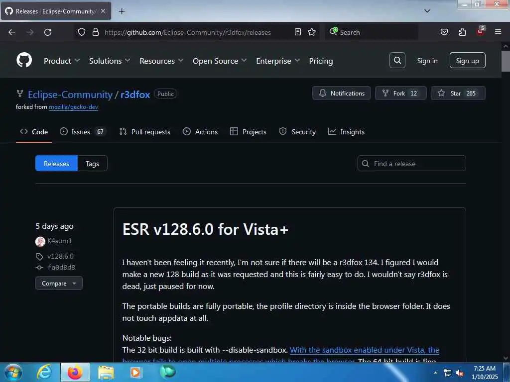Screen dimensions: 510x382
Task: Click the Firefox taskbar icon
Action: (x=75, y=372)
